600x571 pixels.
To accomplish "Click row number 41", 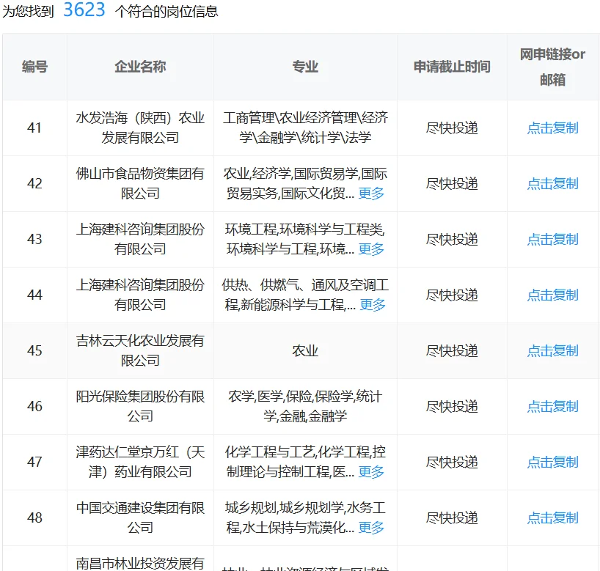I will pos(34,128).
